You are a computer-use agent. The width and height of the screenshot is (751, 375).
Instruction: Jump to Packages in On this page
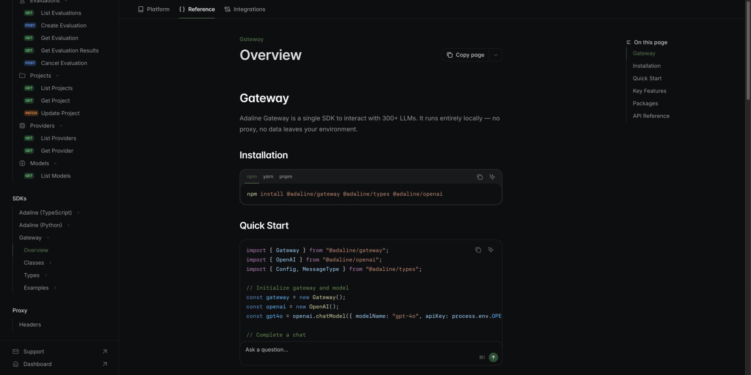click(x=645, y=104)
